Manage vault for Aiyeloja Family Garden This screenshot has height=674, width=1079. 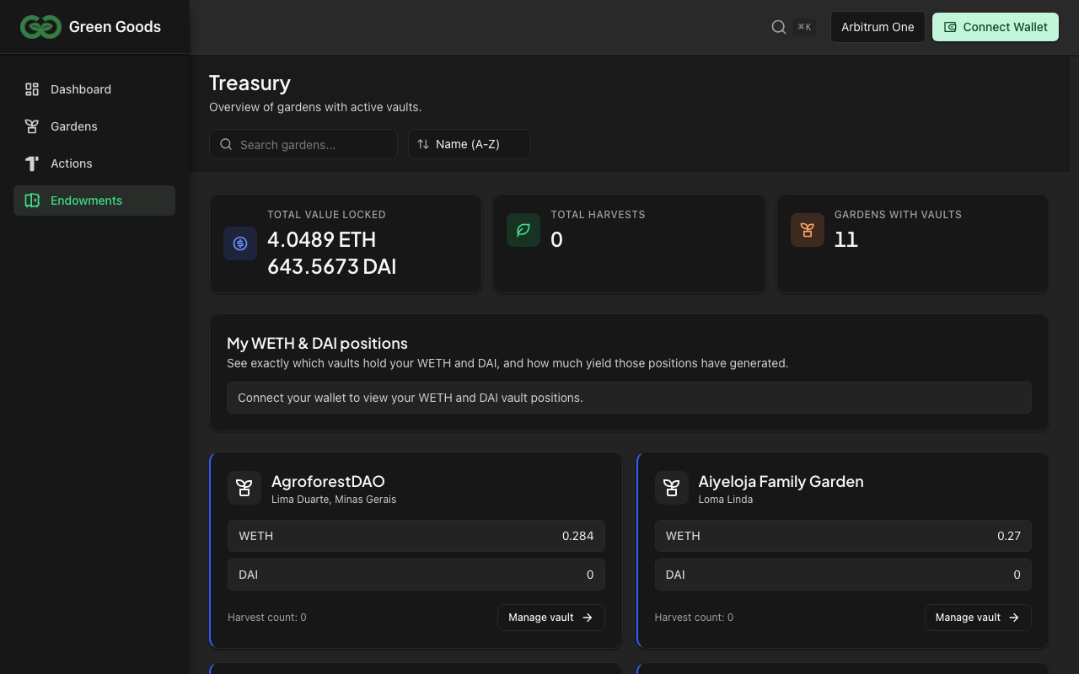tap(978, 618)
